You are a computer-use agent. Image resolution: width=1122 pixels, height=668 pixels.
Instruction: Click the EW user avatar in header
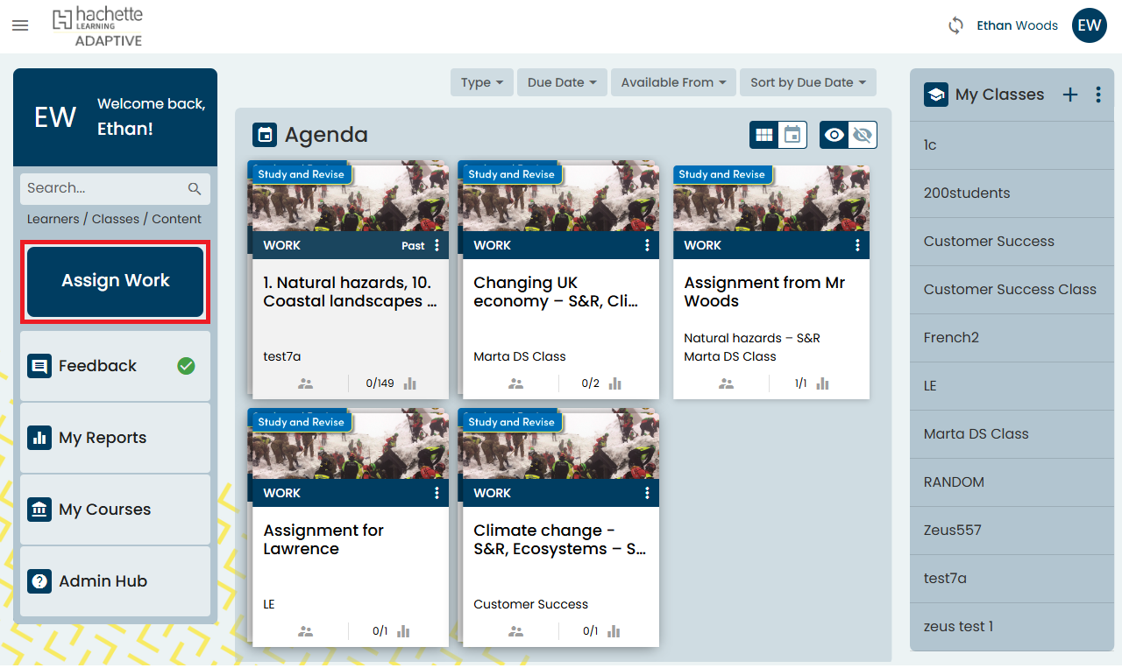coord(1090,25)
